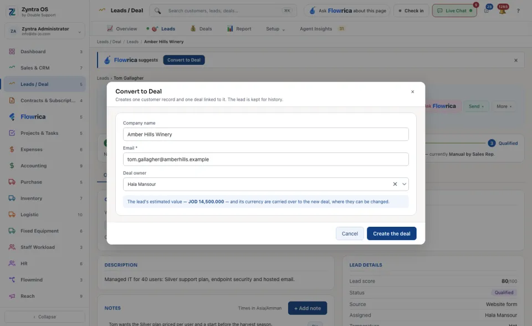Switch to the Leads tab

tap(163, 29)
